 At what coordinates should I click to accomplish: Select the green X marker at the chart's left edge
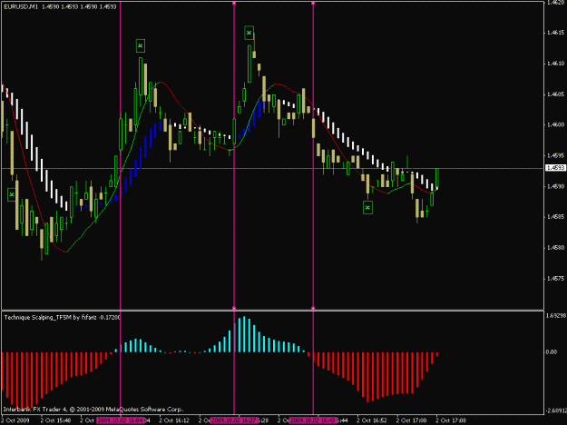pyautogui.click(x=12, y=194)
